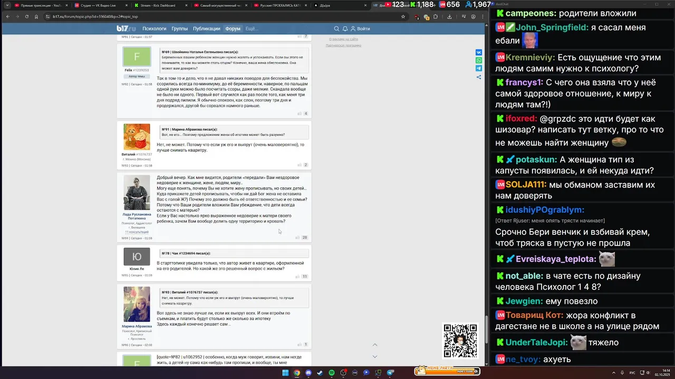Open the generic share icon in sidebar
Image resolution: width=675 pixels, height=379 pixels.
click(x=479, y=77)
